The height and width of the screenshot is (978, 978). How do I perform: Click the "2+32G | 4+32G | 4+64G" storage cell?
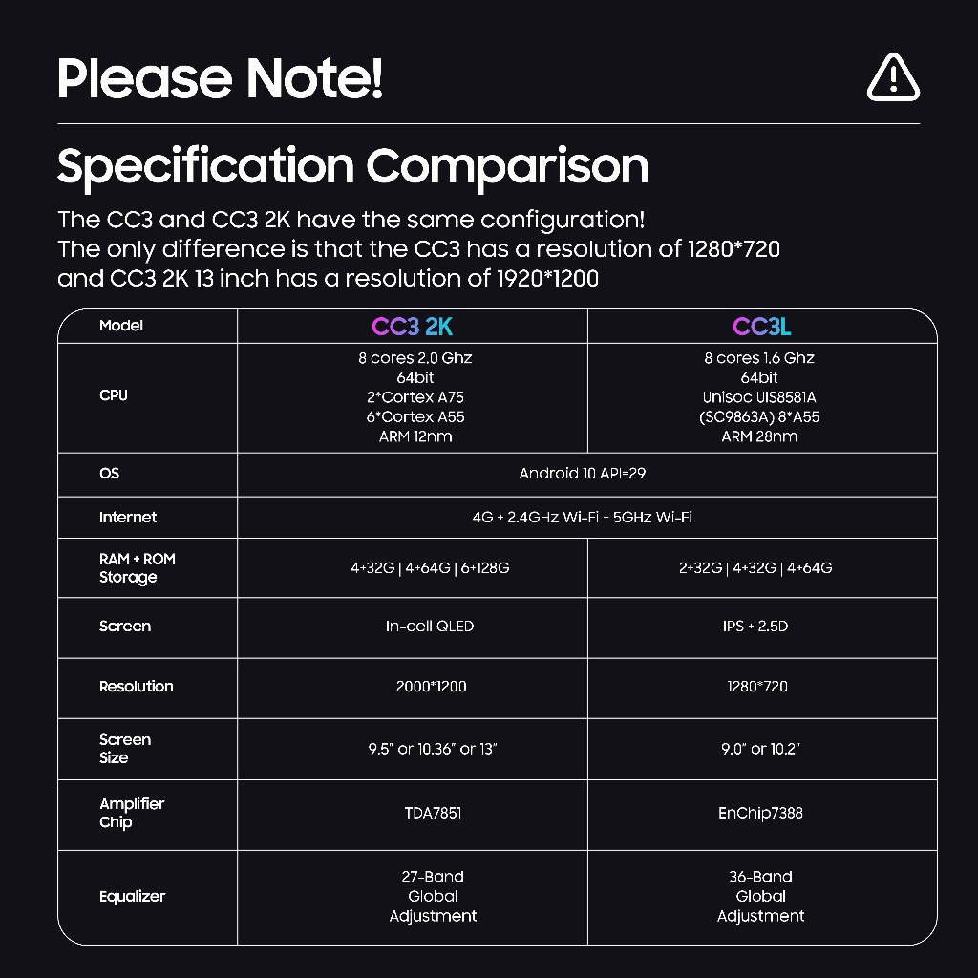pos(755,568)
